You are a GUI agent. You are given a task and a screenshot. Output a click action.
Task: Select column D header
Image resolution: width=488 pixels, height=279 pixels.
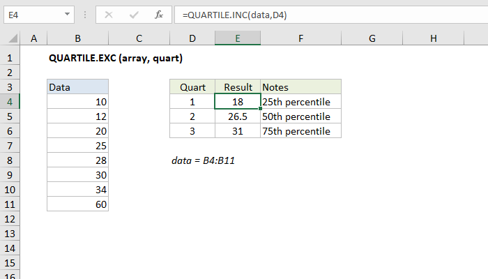192,38
